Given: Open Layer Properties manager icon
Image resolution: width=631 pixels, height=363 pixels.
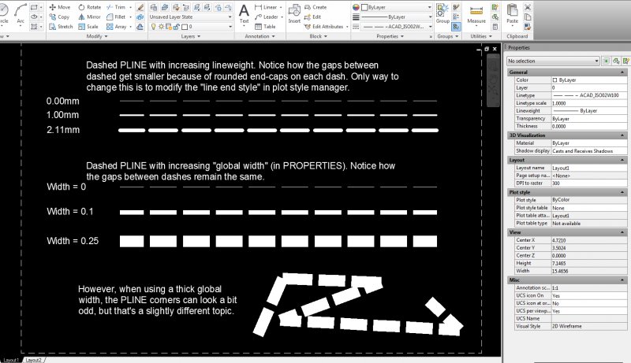Looking at the screenshot, I should 153,7.
